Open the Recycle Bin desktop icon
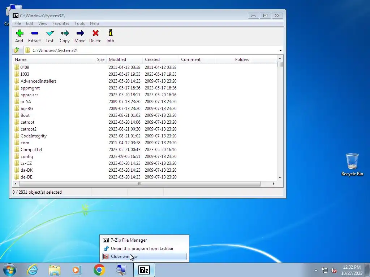 (352, 164)
